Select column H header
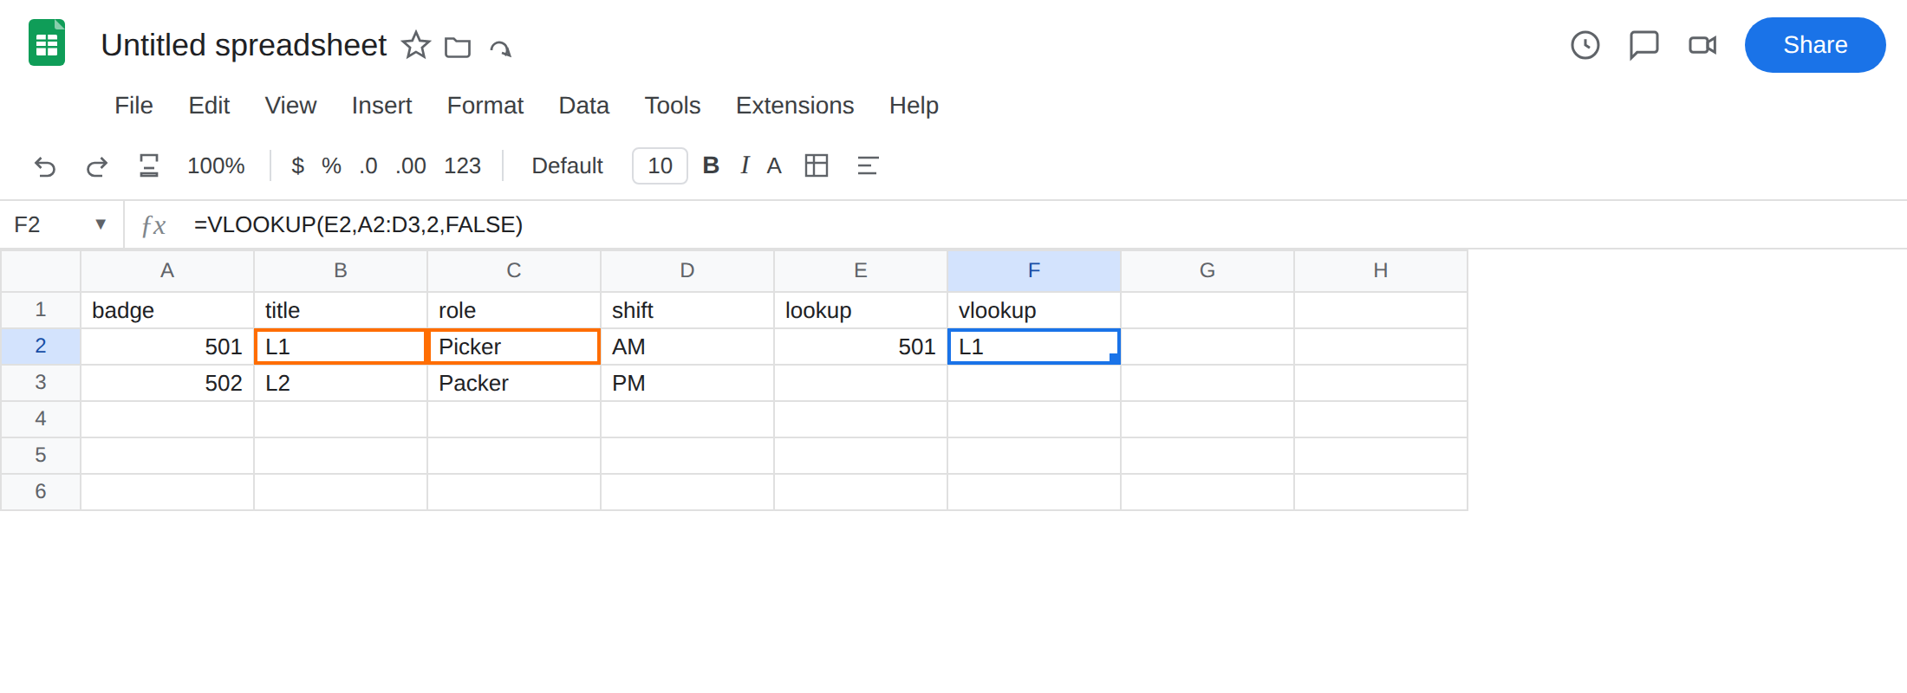Viewport: 1907px width, 693px height. pyautogui.click(x=1381, y=270)
